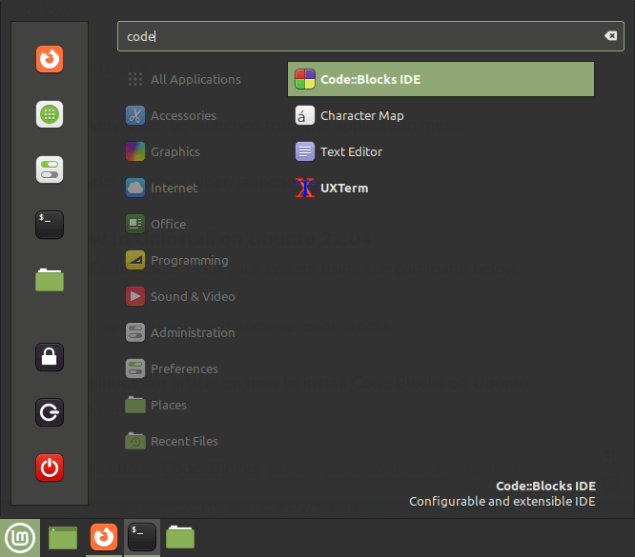This screenshot has height=557, width=635.
Task: Click the red Quit power icon
Action: click(50, 467)
